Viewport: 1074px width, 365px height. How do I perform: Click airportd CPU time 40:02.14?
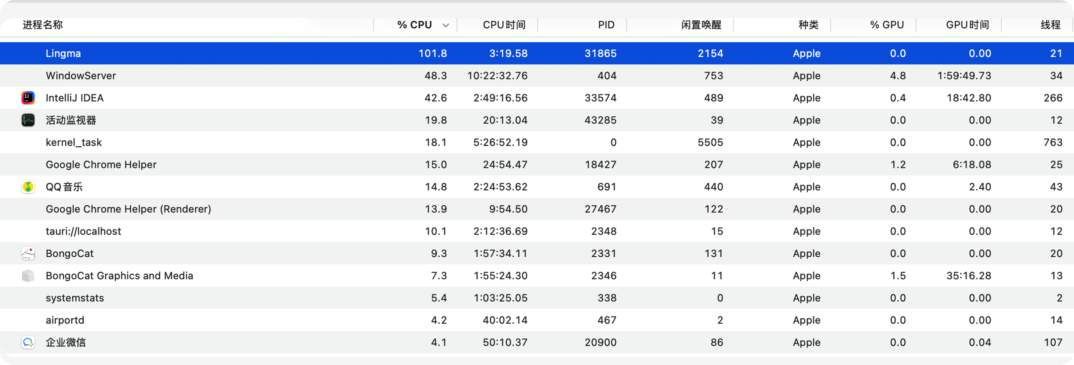[x=505, y=320]
